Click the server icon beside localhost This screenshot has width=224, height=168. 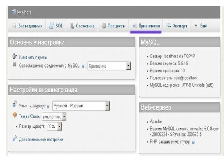tap(13, 12)
